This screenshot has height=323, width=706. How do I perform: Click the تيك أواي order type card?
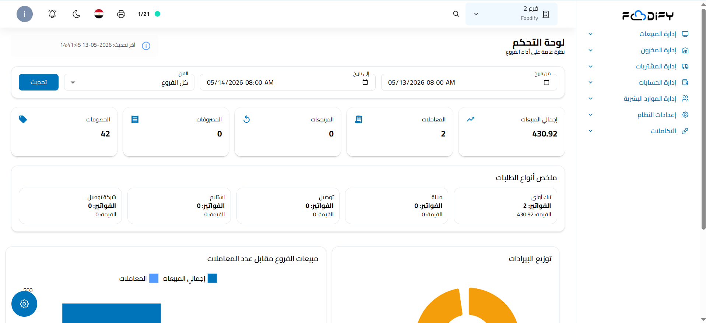pos(505,206)
